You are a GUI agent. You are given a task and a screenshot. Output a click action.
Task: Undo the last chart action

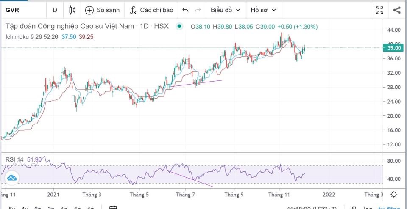click(x=185, y=10)
